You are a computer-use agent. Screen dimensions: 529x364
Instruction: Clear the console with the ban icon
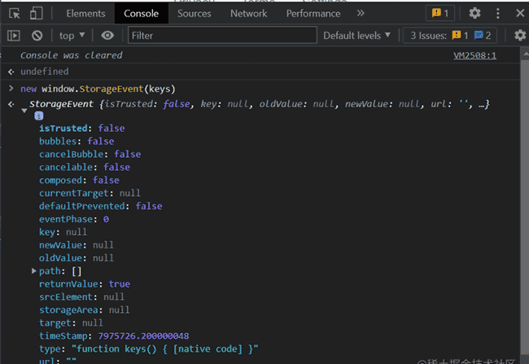click(x=37, y=36)
